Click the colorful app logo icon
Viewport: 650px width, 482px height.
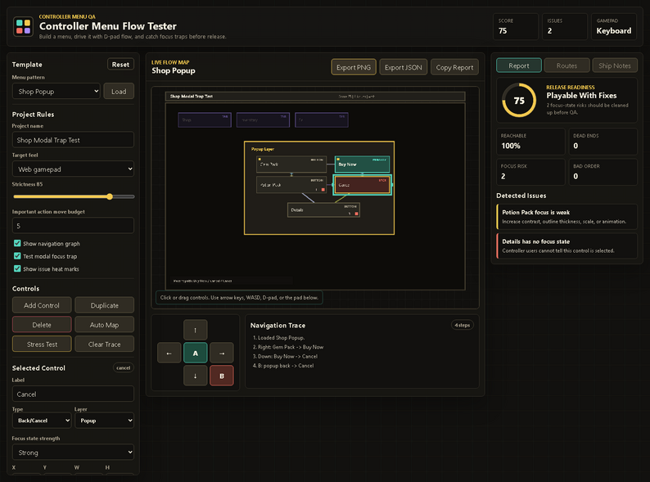[x=23, y=26]
